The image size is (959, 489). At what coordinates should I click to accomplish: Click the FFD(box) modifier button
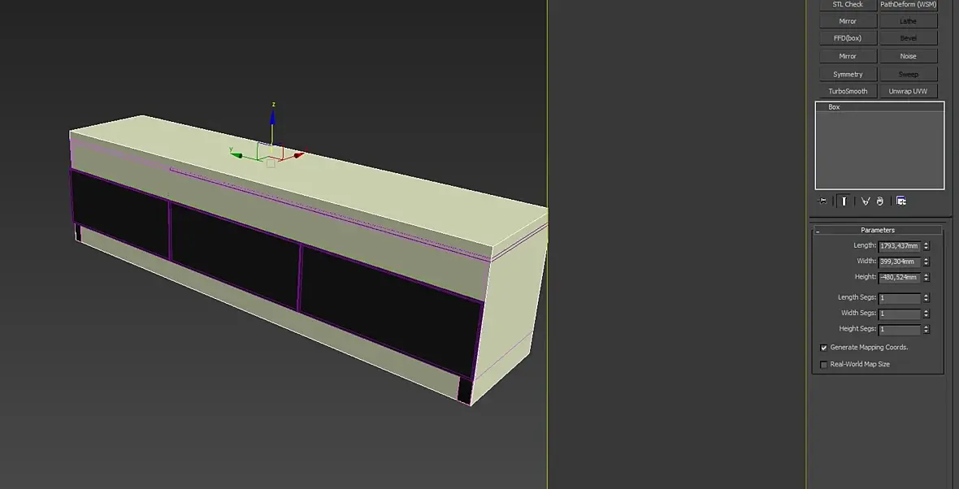848,38
